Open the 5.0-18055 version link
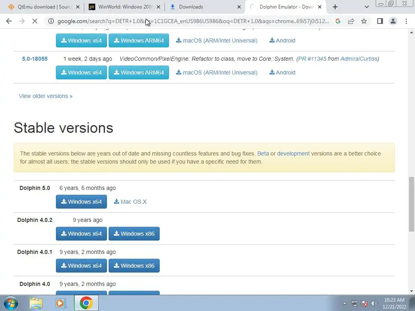Viewport: 415px width, 311px height. pyautogui.click(x=35, y=59)
